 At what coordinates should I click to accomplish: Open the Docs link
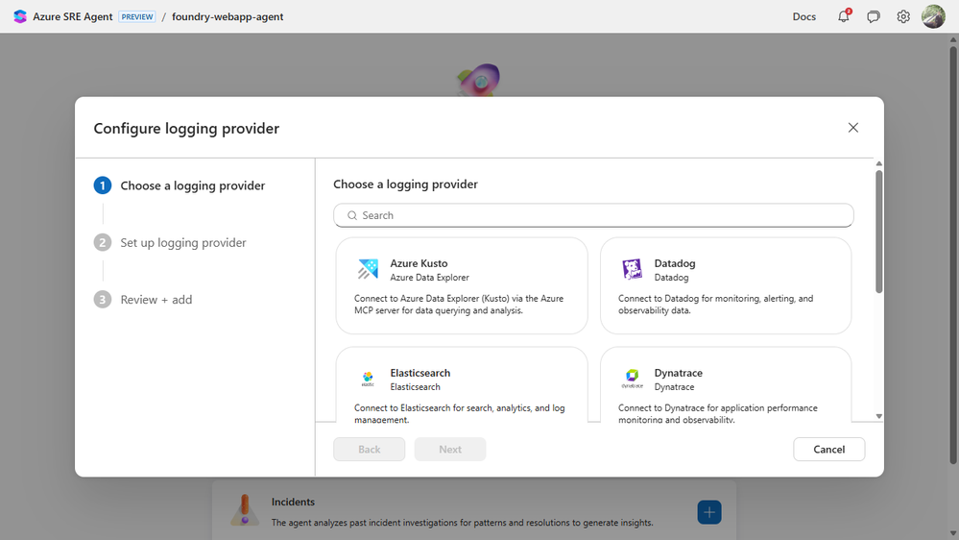coord(803,16)
